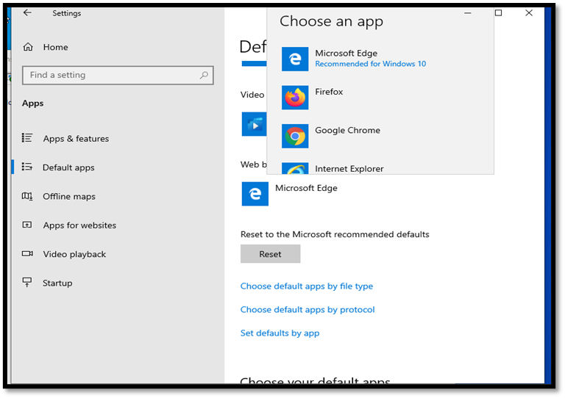The width and height of the screenshot is (565, 398).
Task: Maximize the Settings window
Action: (498, 13)
